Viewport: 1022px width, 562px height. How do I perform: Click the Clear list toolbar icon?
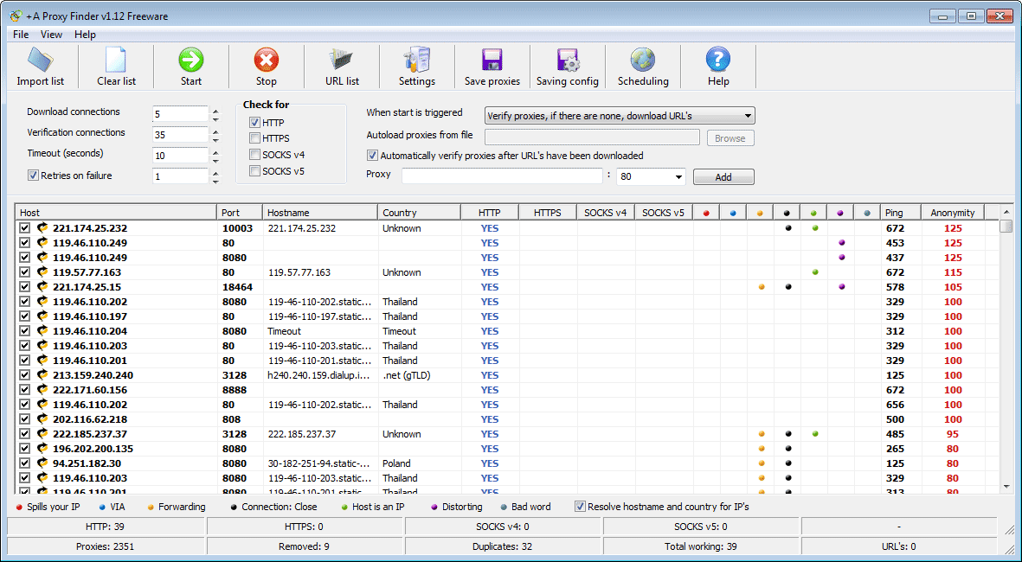click(x=116, y=61)
